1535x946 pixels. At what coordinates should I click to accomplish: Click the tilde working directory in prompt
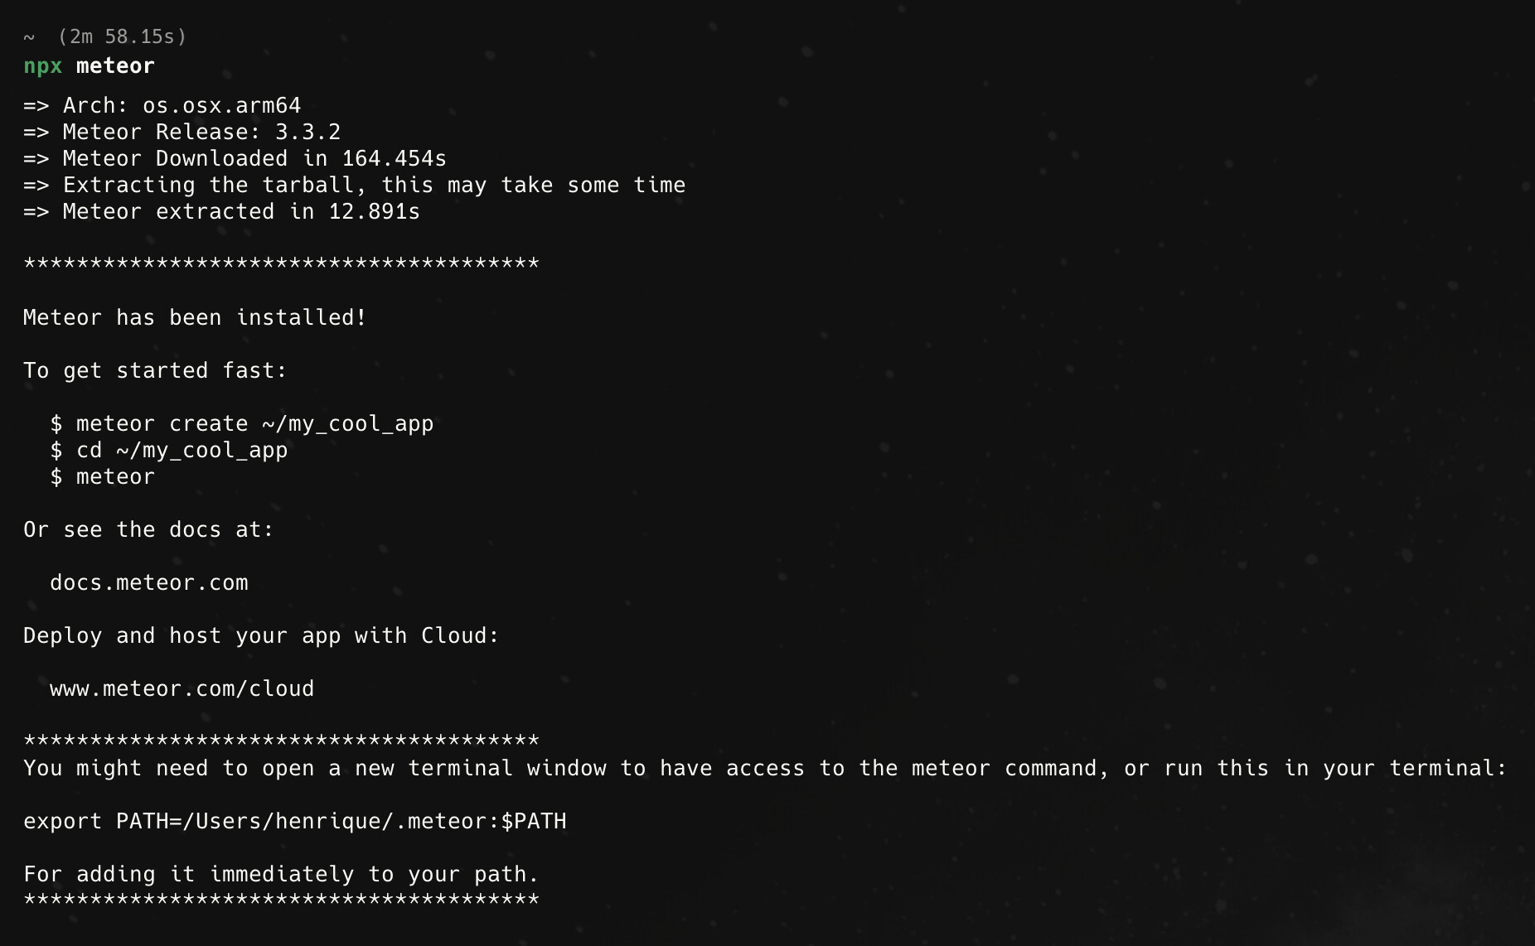pyautogui.click(x=29, y=37)
